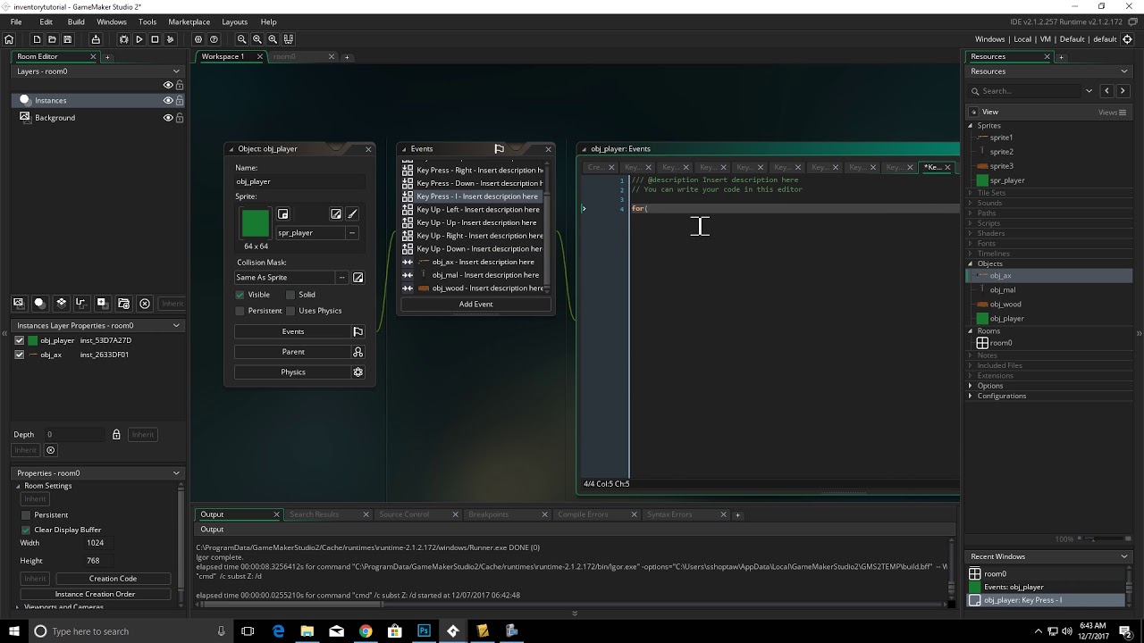
Task: Open a project with the folder icon
Action: [52, 39]
